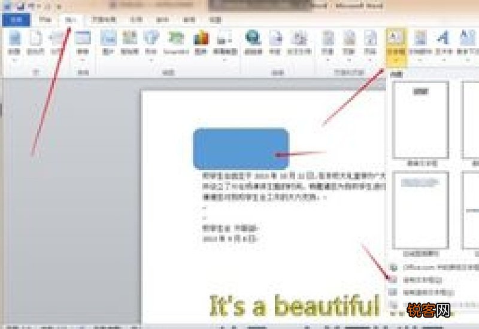Click Draw Vertical Text Box menu entry
This screenshot has width=479, height=329.
pos(428,293)
